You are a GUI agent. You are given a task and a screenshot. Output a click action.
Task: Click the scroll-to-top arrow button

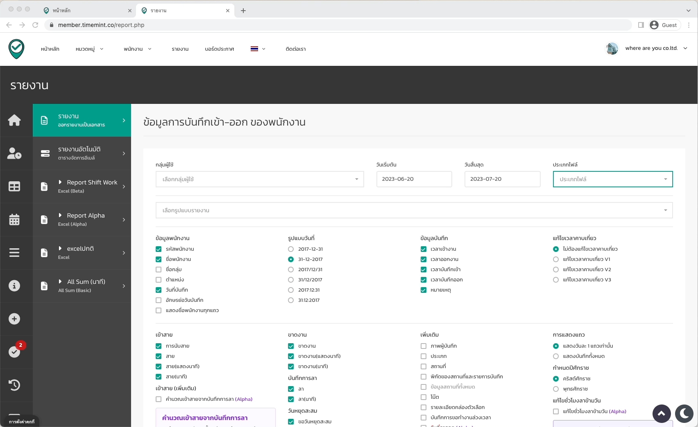point(662,414)
